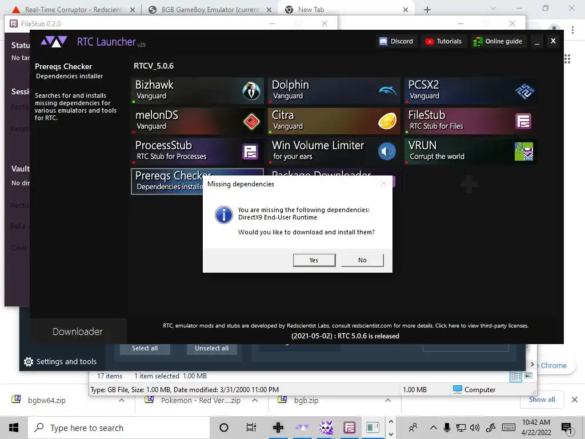Screen dimensions: 585x439
Task: Open the taskbar clock and date
Action: pyautogui.click(x=536, y=428)
